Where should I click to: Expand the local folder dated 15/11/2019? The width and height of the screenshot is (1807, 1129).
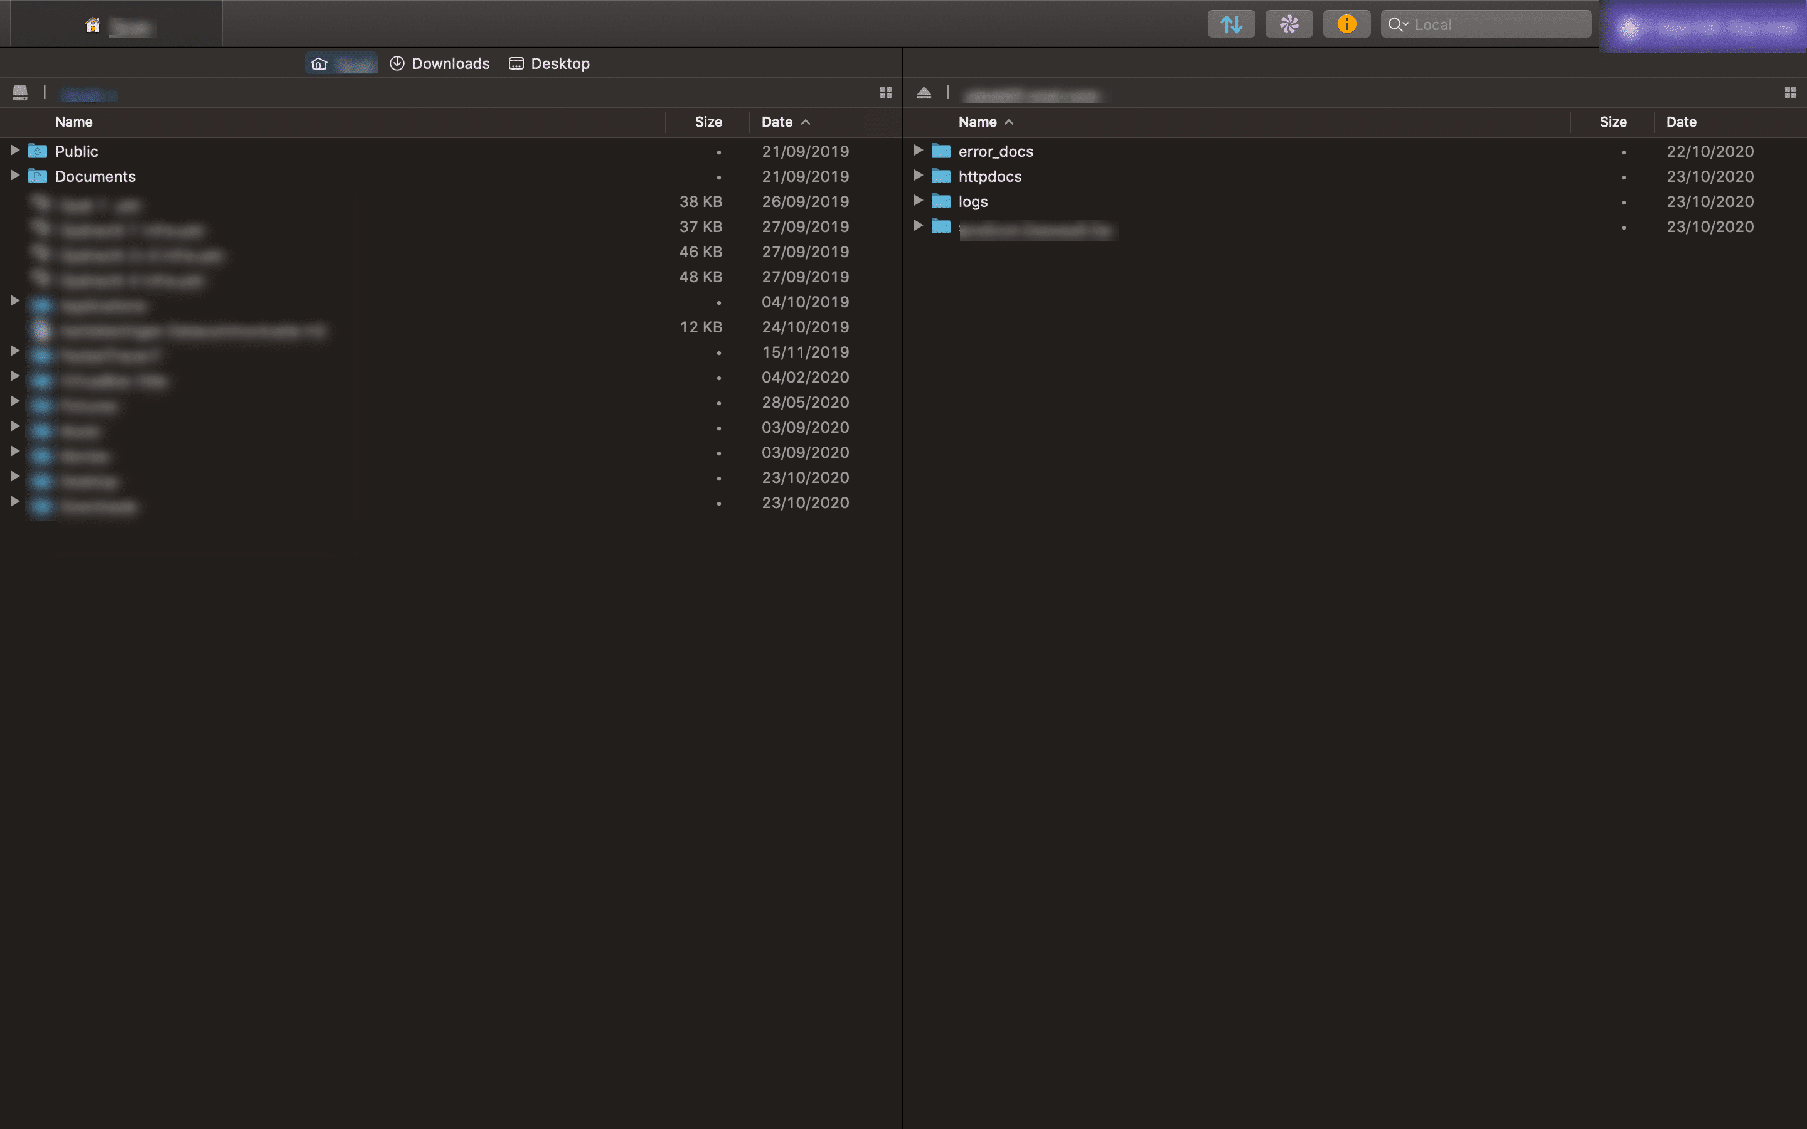[14, 351]
